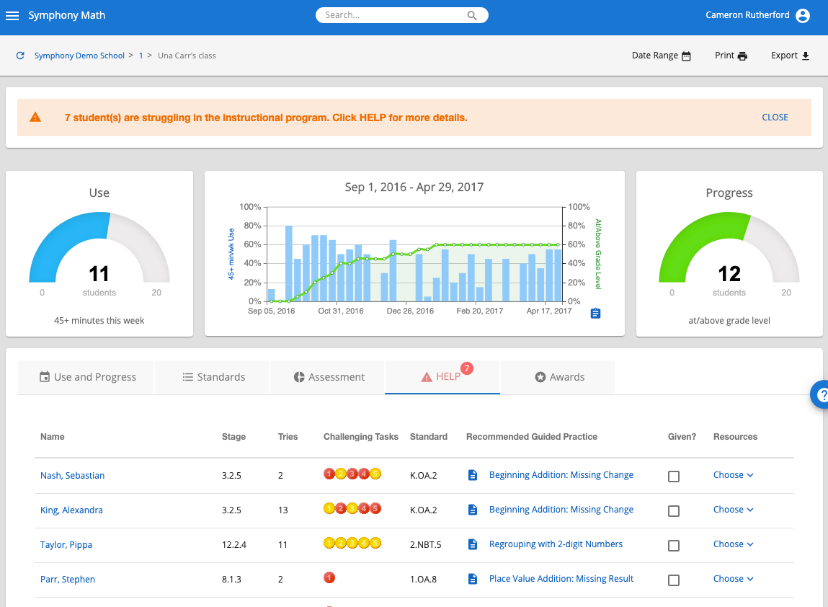The image size is (828, 607).
Task: Go to Symphony Demo School breadcrumb
Action: (x=79, y=56)
